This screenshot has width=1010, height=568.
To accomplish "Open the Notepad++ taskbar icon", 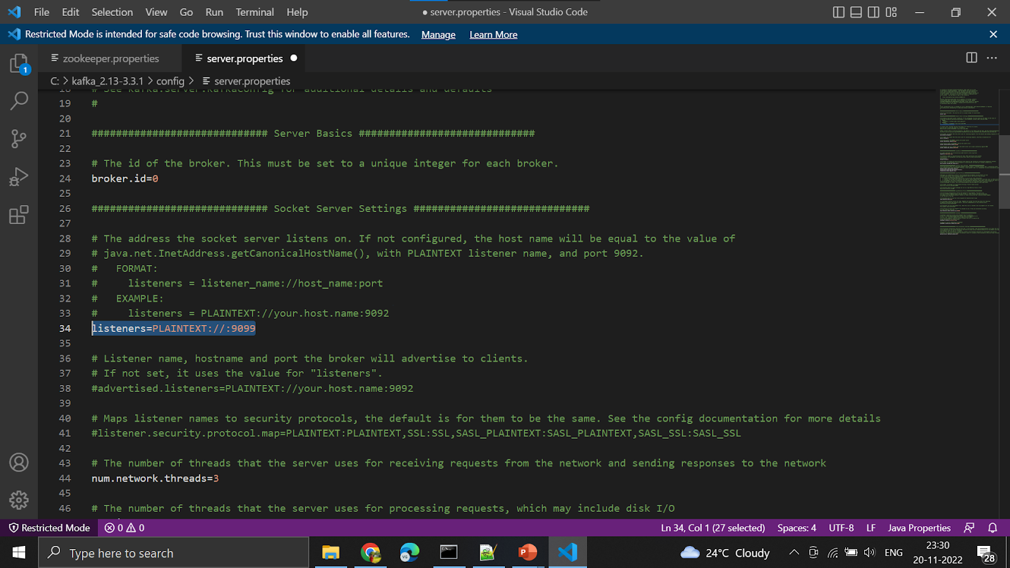I will (488, 553).
